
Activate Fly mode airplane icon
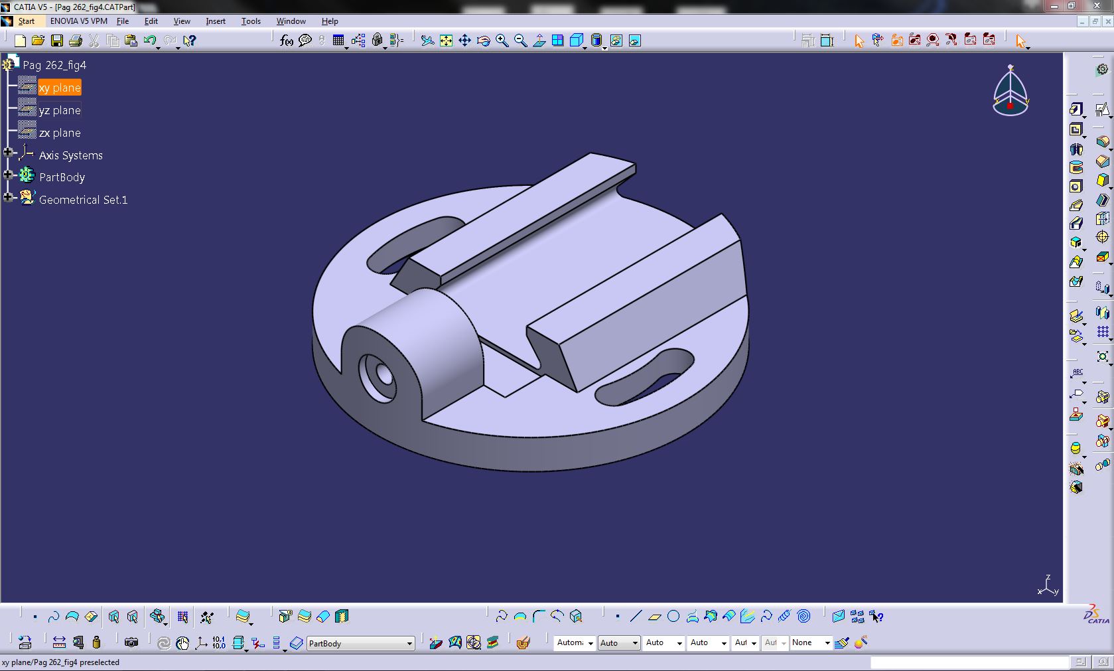[x=428, y=41]
